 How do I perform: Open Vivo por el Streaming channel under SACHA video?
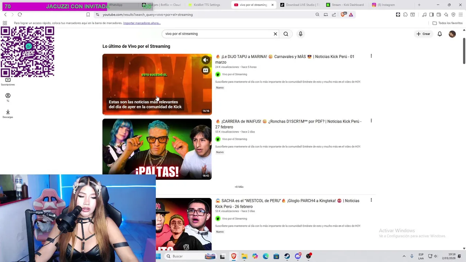pos(234,219)
